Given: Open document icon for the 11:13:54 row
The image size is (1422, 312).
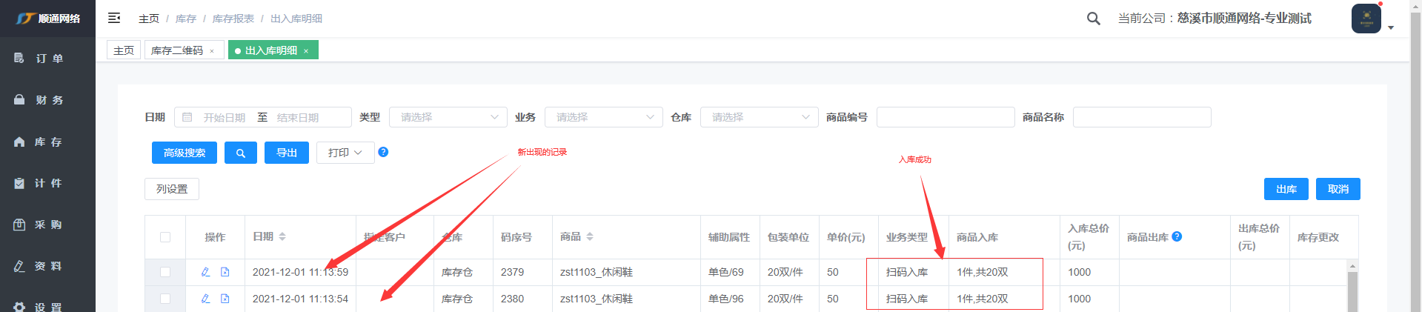Looking at the screenshot, I should pyautogui.click(x=225, y=299).
